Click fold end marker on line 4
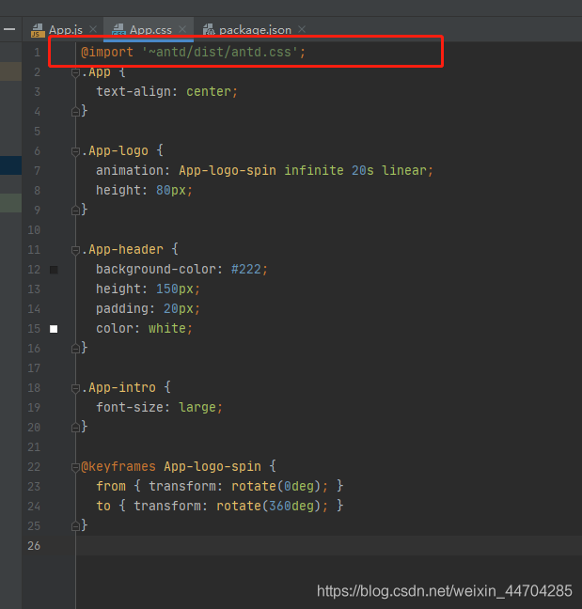Viewport: 582px width, 609px height. coord(75,112)
